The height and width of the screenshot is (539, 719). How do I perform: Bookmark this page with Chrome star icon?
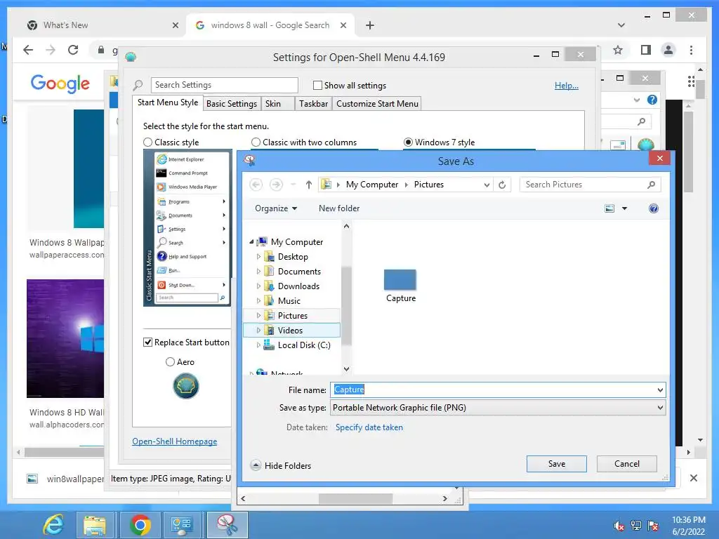point(618,50)
